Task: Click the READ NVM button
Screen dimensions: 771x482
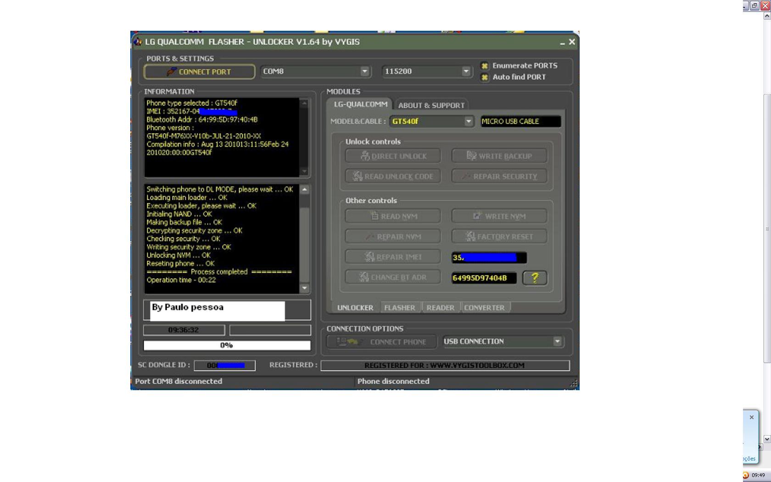Action: coord(393,216)
